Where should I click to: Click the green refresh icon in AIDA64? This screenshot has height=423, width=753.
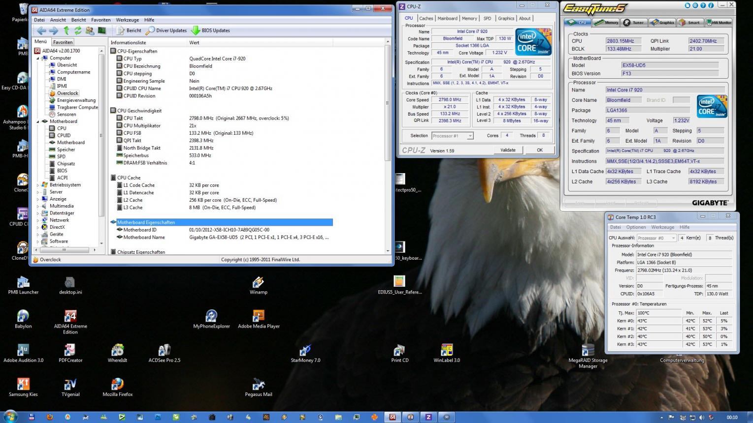[78, 30]
